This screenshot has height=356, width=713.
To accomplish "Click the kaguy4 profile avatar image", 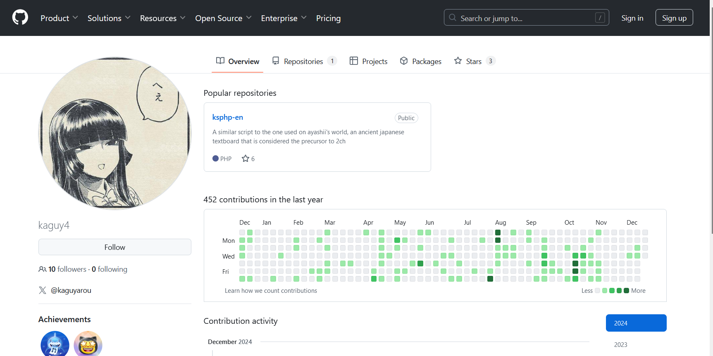I will (115, 133).
